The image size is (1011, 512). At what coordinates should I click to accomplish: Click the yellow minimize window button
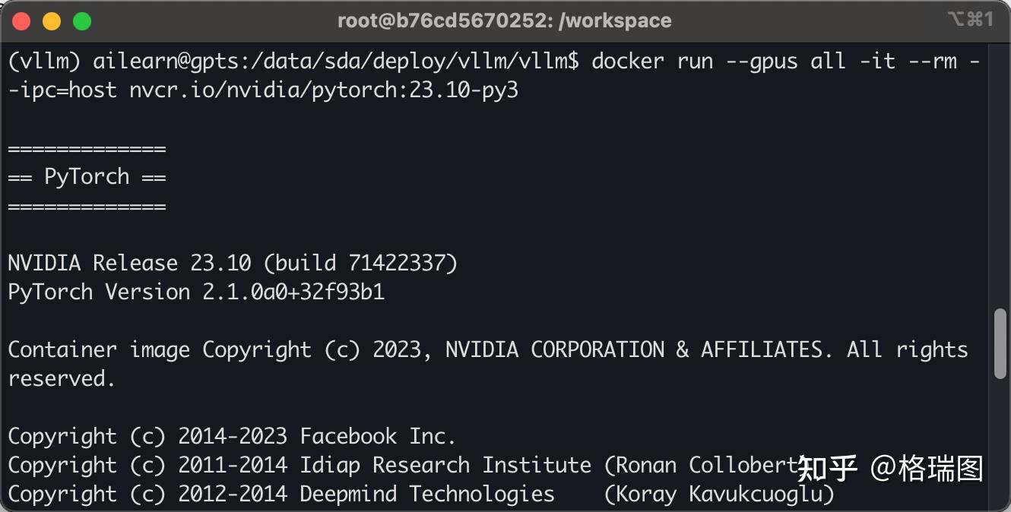coord(52,21)
